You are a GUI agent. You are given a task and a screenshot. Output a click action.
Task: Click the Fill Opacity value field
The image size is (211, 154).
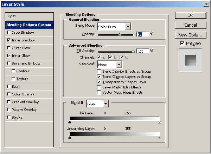(x=143, y=51)
